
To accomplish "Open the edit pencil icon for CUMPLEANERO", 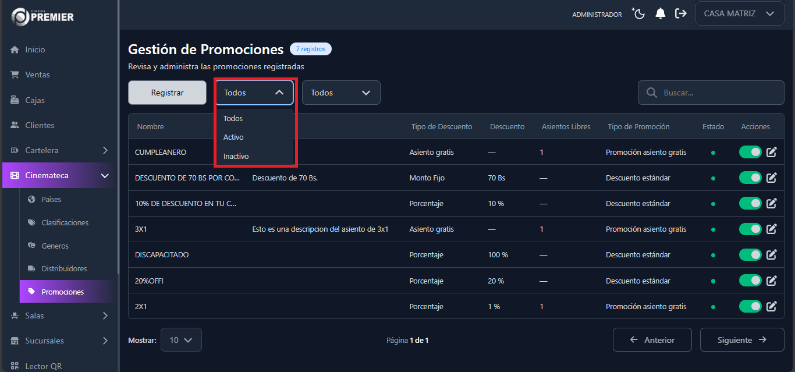I will [772, 152].
